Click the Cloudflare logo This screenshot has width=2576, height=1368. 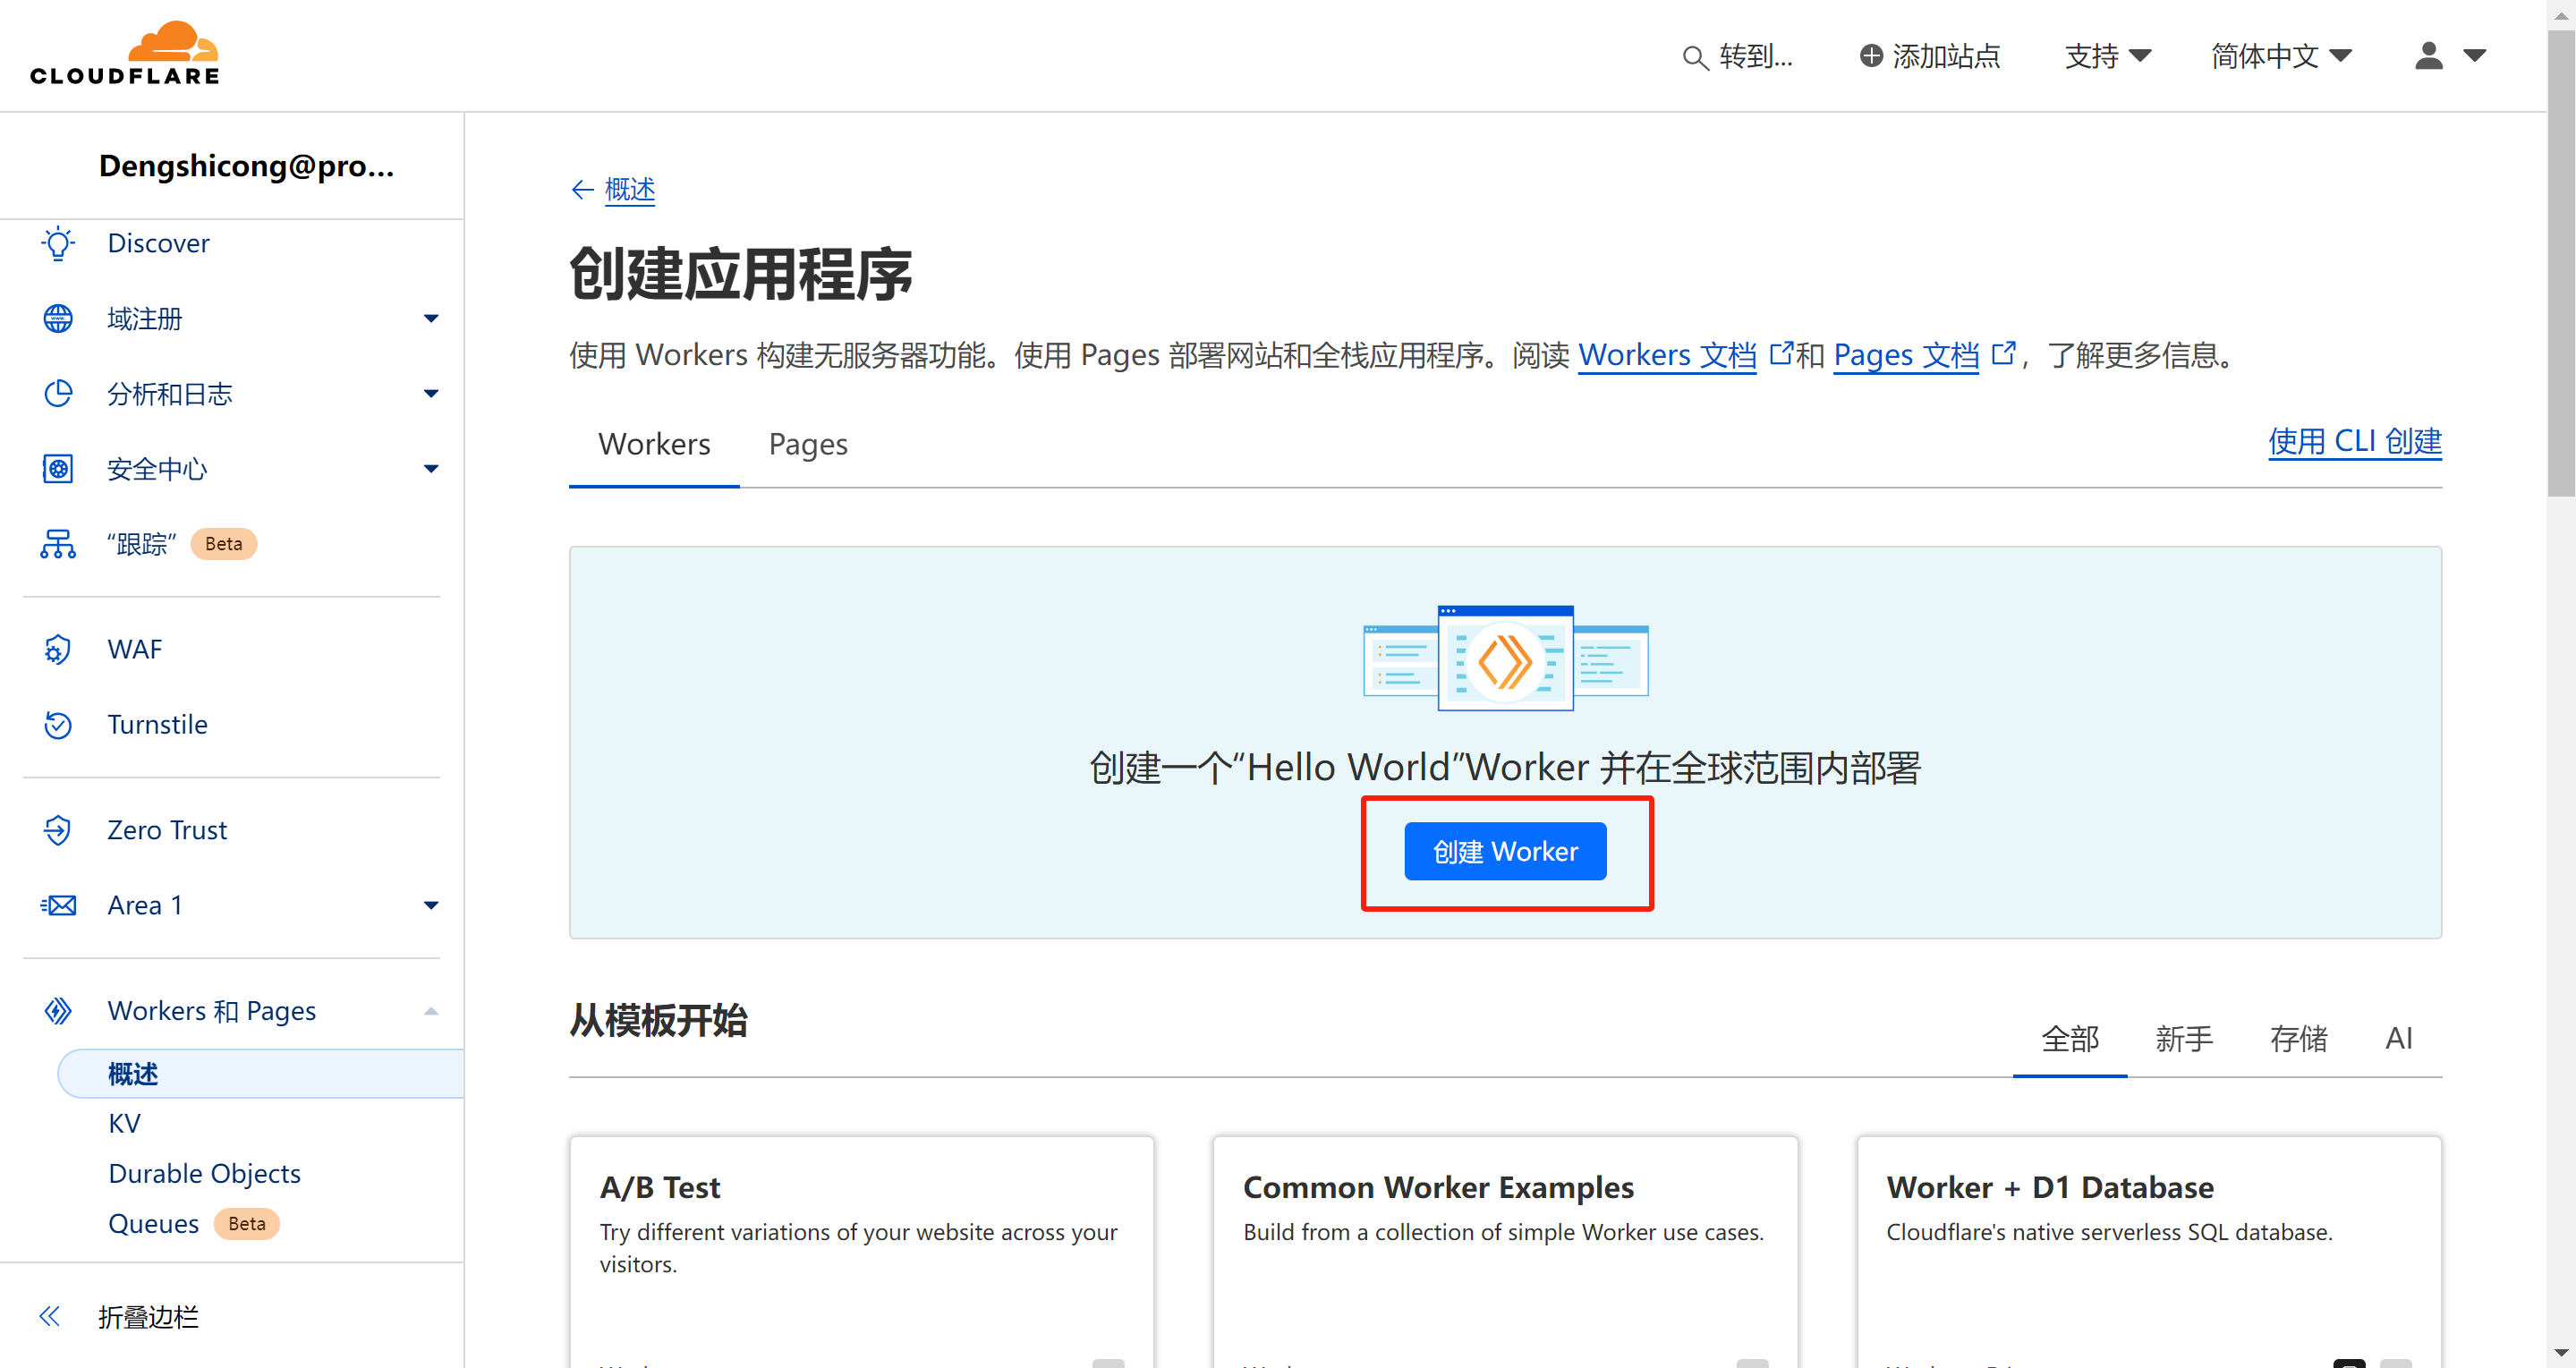[x=125, y=55]
